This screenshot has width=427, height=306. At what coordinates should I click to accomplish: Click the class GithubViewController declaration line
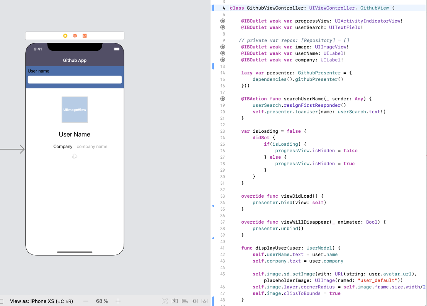click(x=312, y=8)
